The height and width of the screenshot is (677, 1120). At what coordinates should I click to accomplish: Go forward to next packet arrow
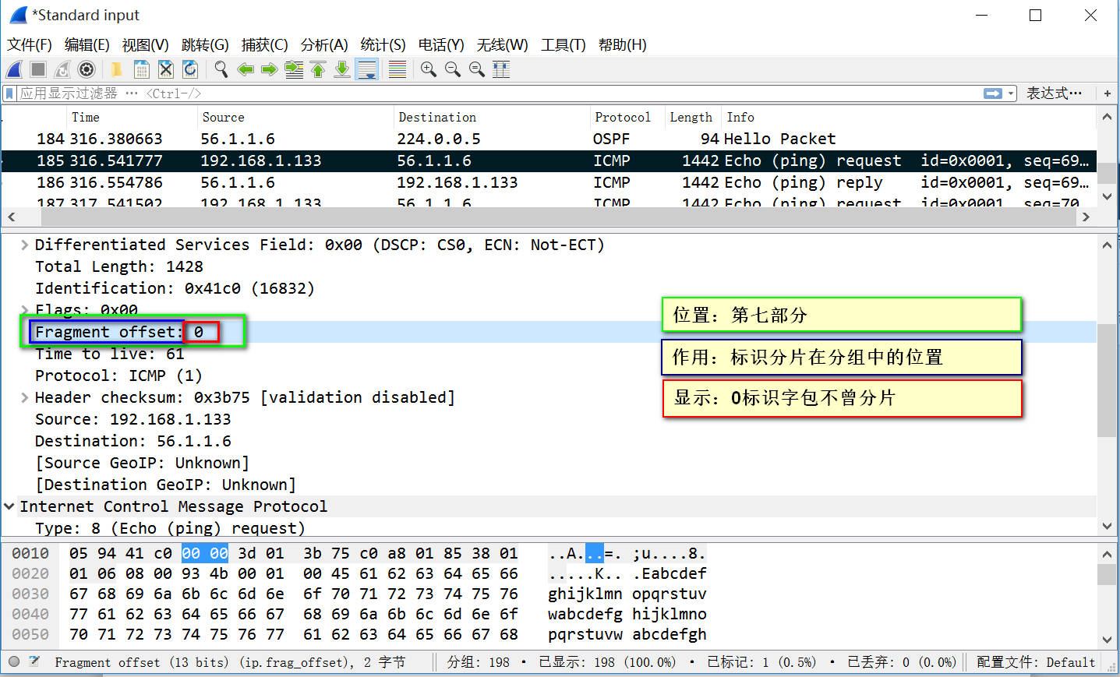coord(270,69)
